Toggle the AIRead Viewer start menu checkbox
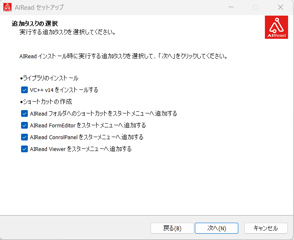Screen dimensions: 294x240 [24, 149]
